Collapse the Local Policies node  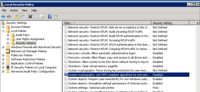[3, 31]
